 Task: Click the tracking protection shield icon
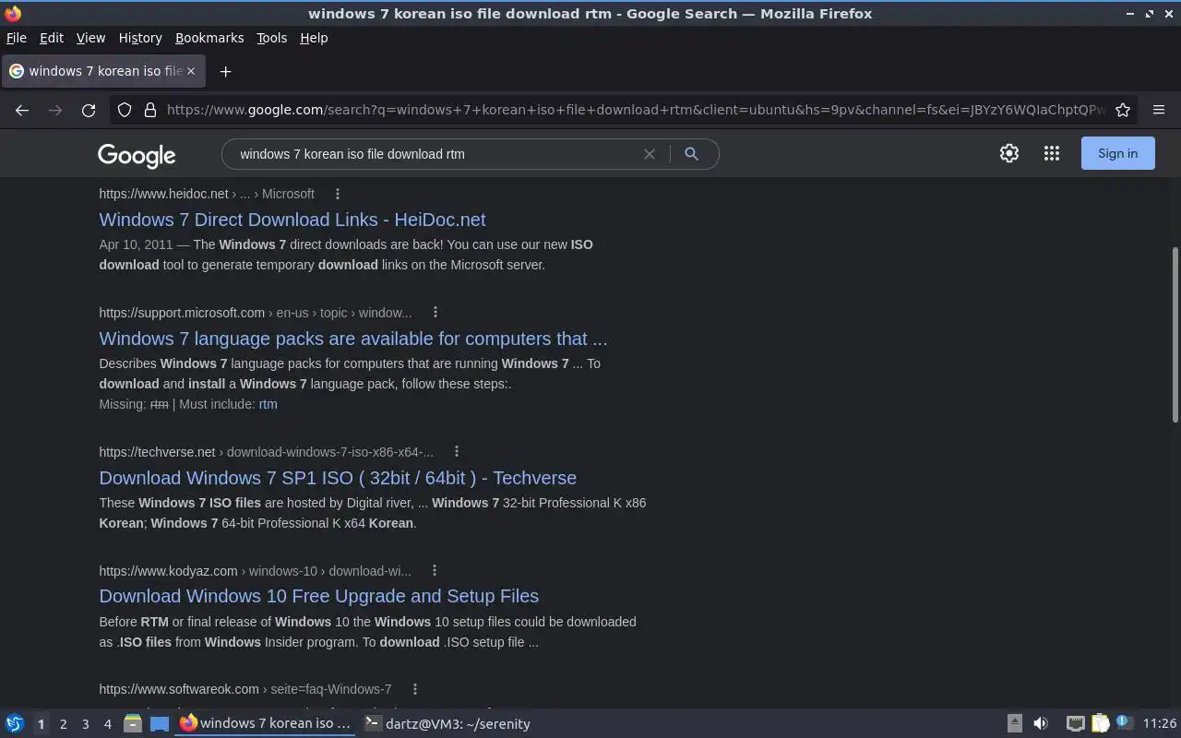125,110
